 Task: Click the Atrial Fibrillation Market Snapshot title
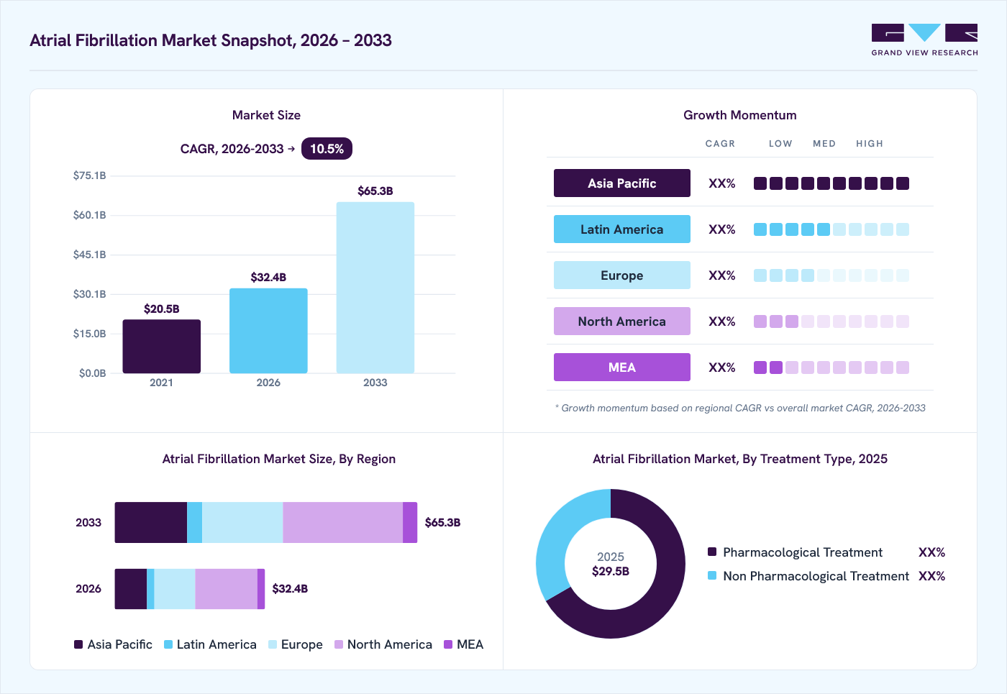click(211, 40)
